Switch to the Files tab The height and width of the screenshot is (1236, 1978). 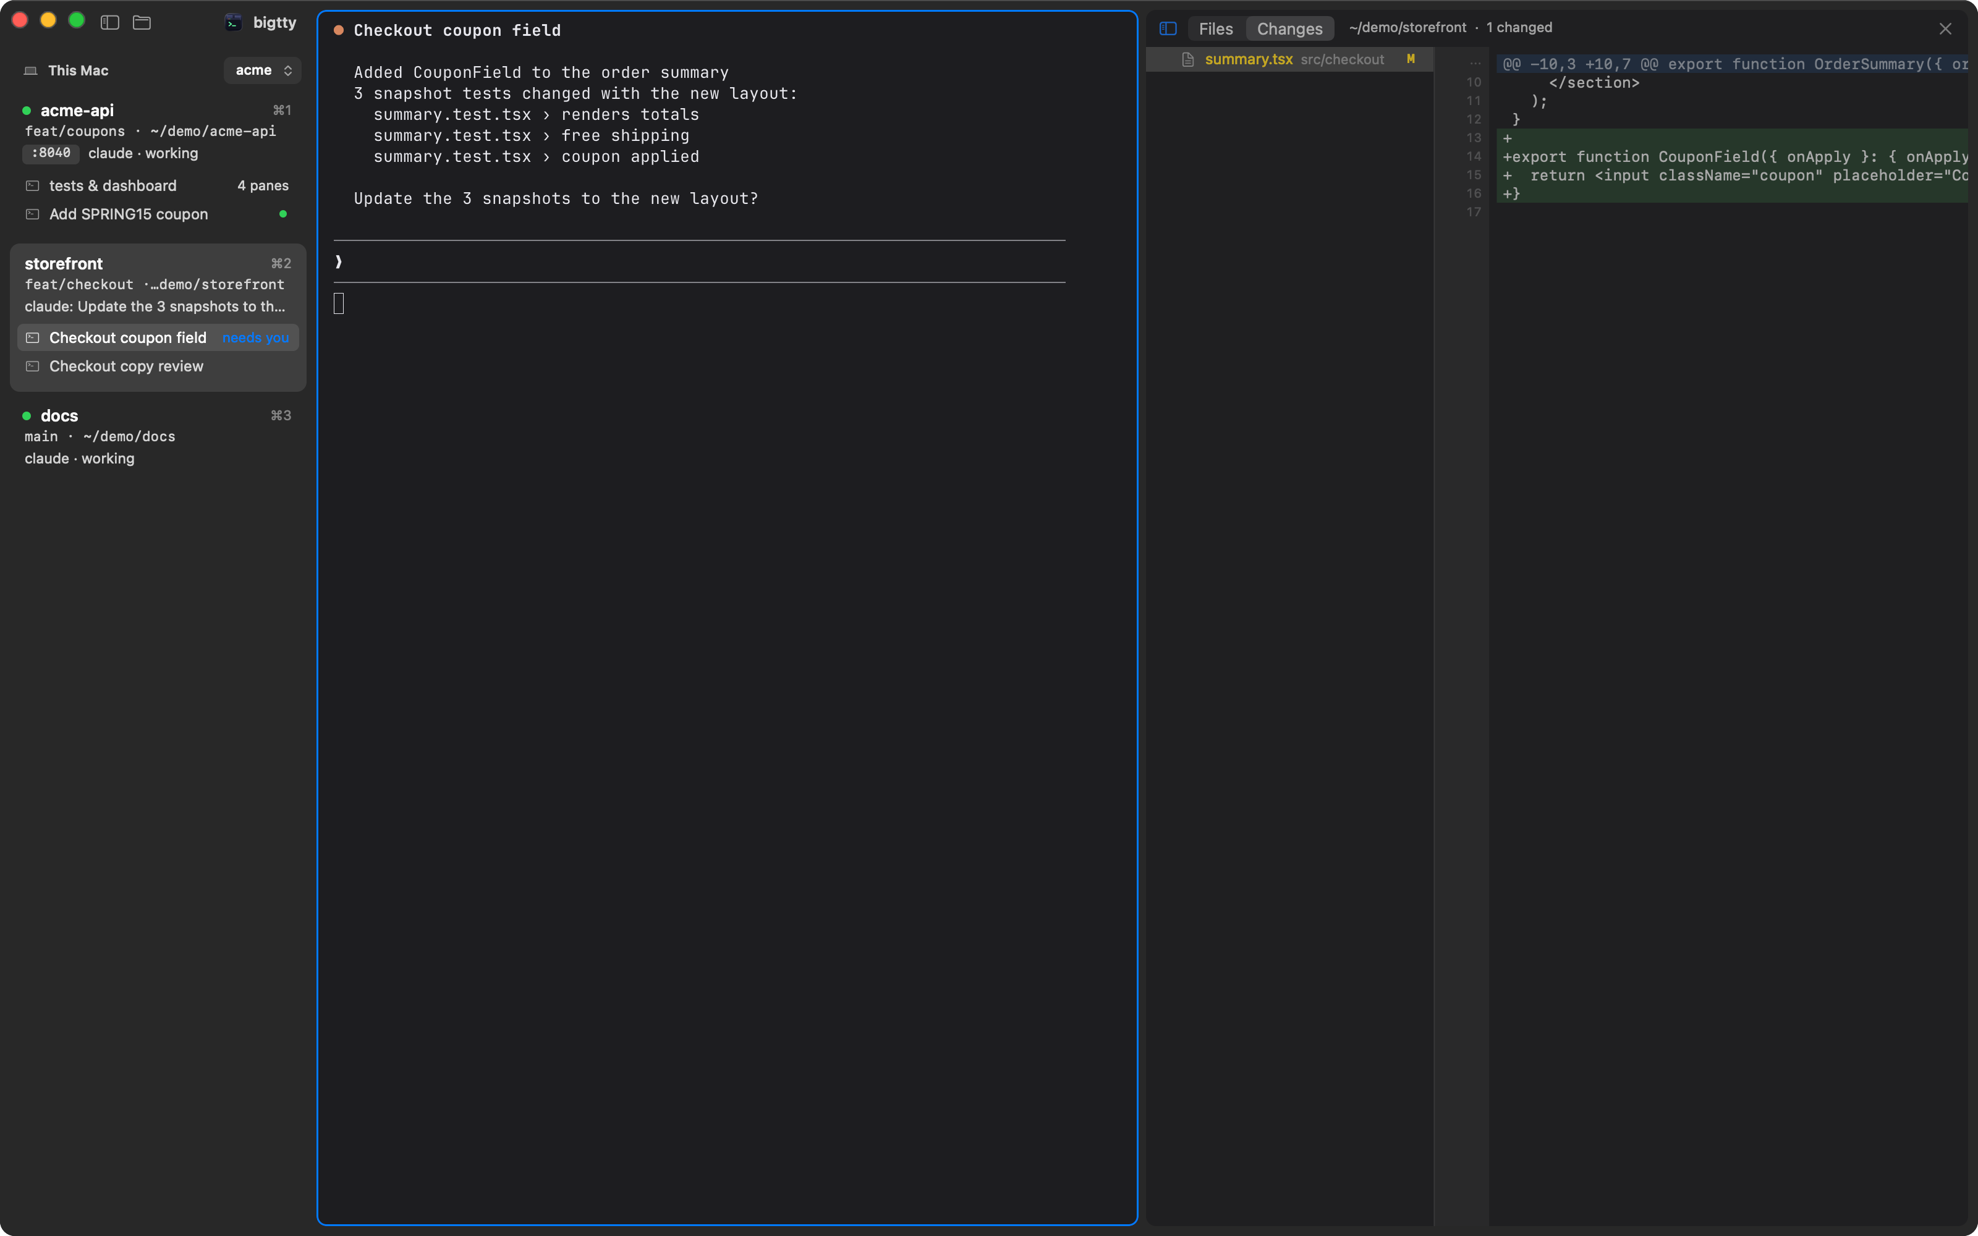[1215, 28]
